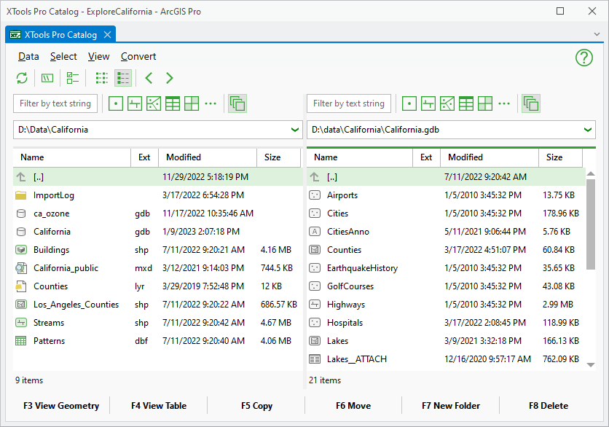609x427 pixels.
Task: Click the scroll down arrow in right pane
Action: click(x=591, y=365)
